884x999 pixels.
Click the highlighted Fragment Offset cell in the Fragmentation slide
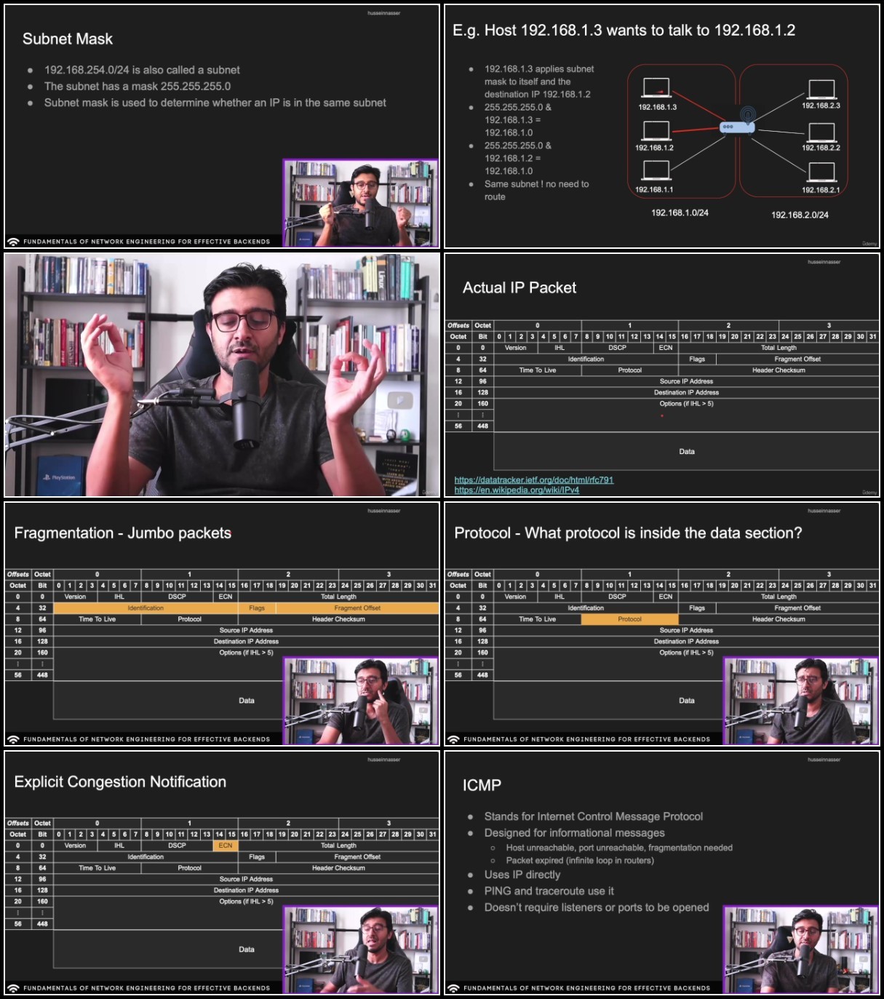click(x=357, y=608)
